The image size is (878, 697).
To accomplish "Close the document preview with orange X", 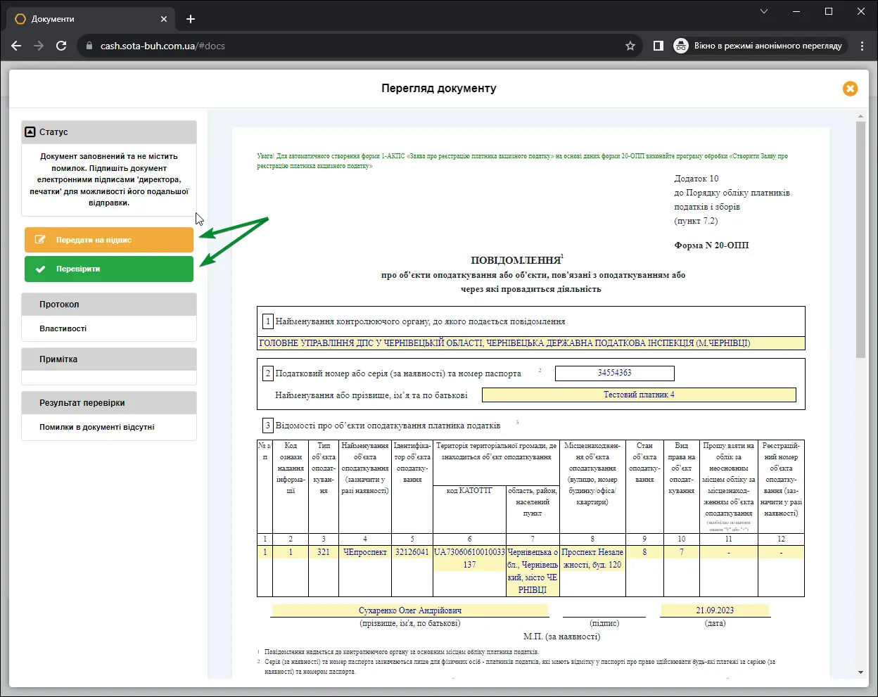I will 850,89.
